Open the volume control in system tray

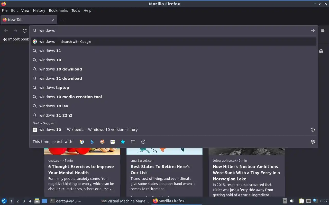pos(292,201)
